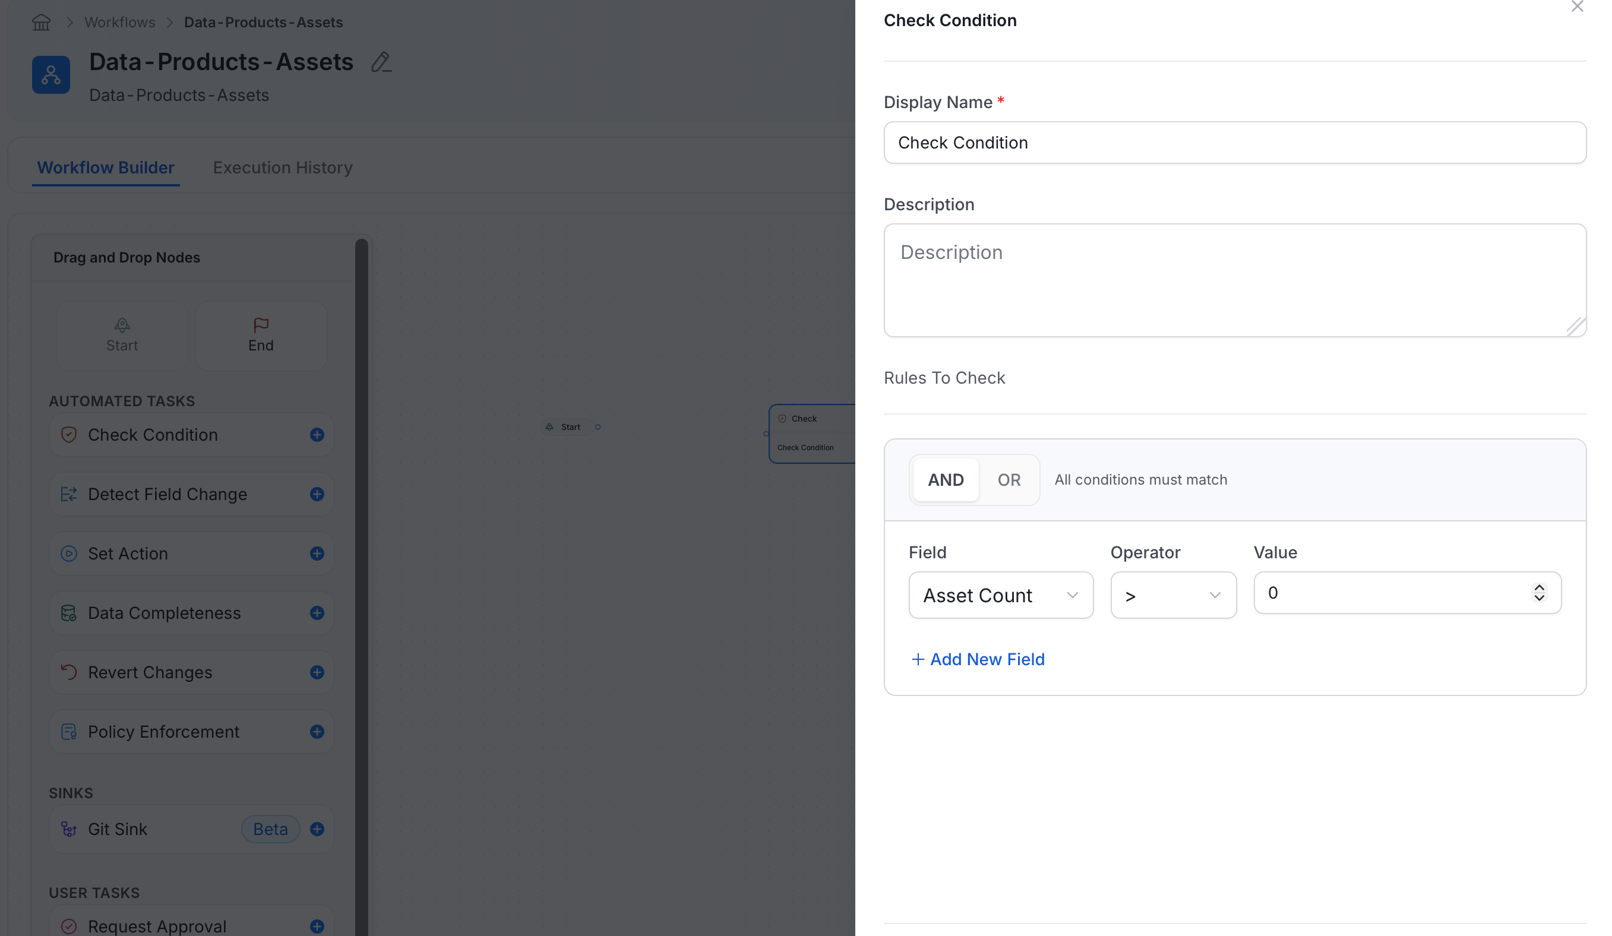Click the Detect Field Change icon

[x=69, y=495]
